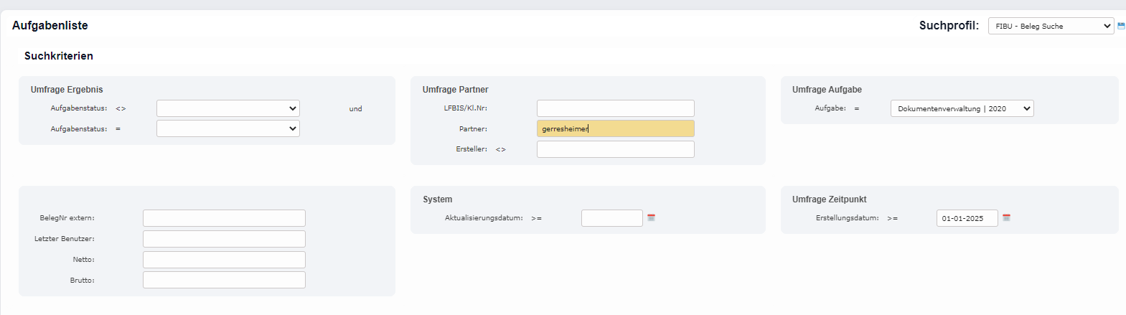Click the Suchkriterien section heading

[x=59, y=56]
